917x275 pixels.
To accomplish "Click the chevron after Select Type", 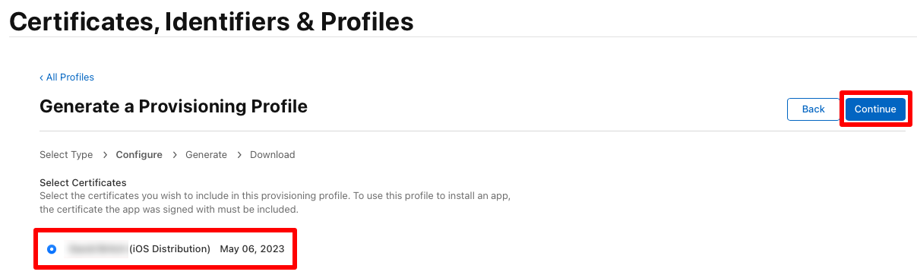I will coord(104,155).
